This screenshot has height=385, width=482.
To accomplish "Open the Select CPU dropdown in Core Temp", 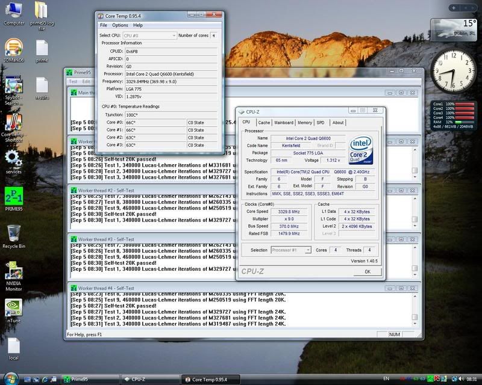I will (x=149, y=35).
